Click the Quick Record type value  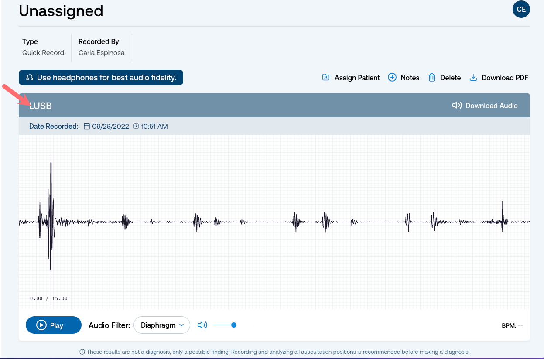tap(43, 53)
